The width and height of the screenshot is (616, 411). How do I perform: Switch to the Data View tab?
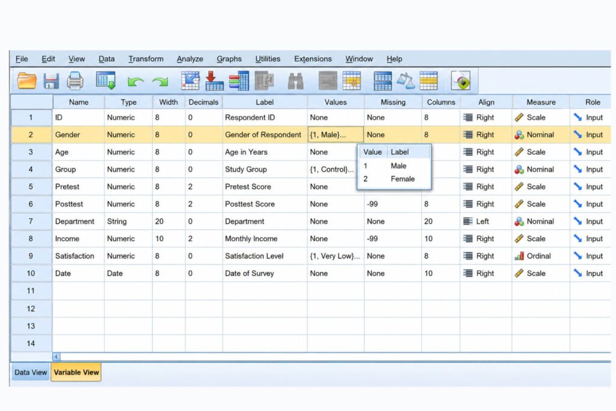[x=31, y=372]
